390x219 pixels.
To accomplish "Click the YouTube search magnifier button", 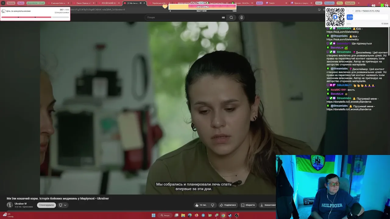I will coord(231,17).
